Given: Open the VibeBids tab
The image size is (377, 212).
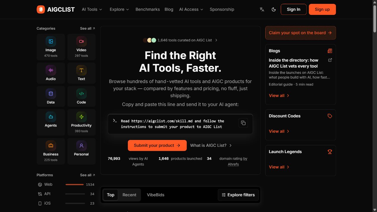Looking at the screenshot, I should click(x=156, y=195).
